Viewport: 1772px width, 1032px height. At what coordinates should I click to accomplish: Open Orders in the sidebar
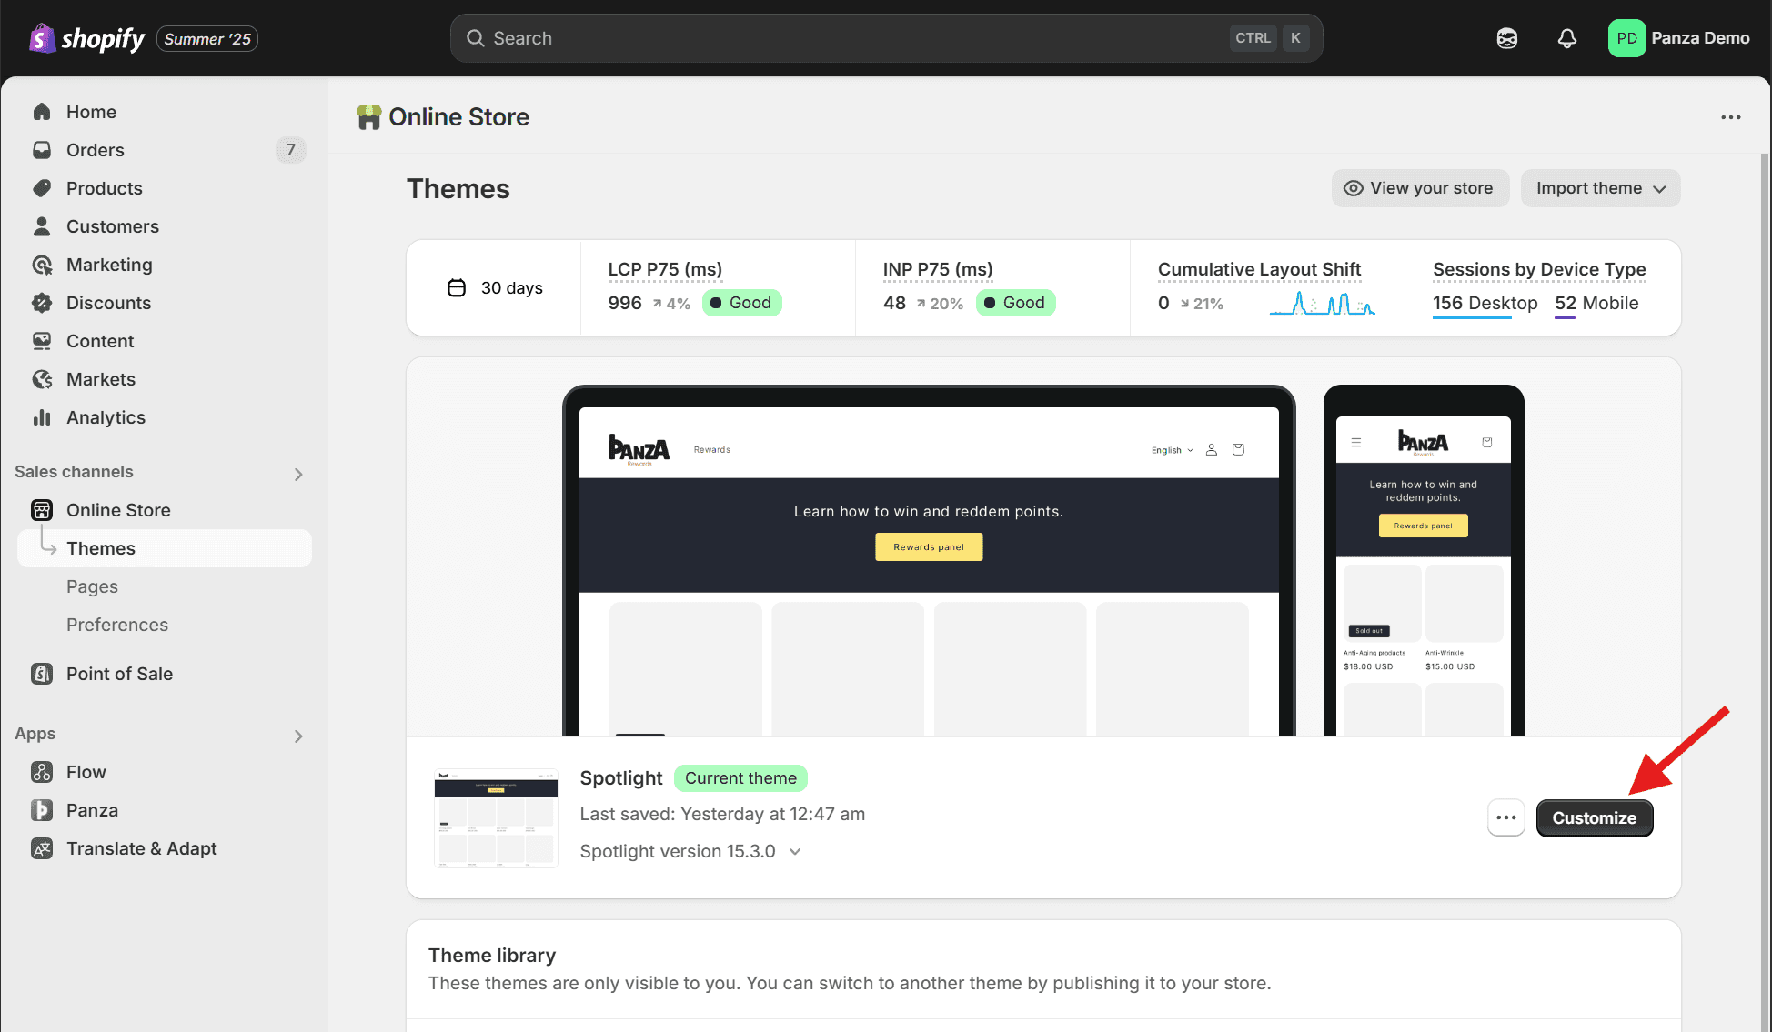[x=165, y=150]
